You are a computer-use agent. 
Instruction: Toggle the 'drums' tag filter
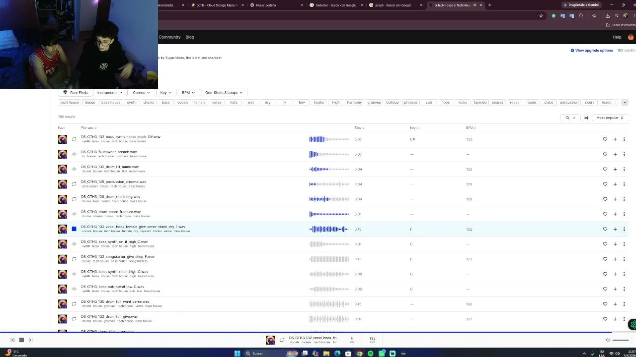pos(149,102)
